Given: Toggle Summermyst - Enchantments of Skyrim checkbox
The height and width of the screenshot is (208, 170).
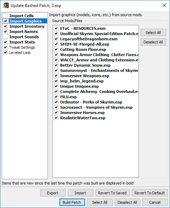Looking at the screenshot, I should tap(56, 71).
